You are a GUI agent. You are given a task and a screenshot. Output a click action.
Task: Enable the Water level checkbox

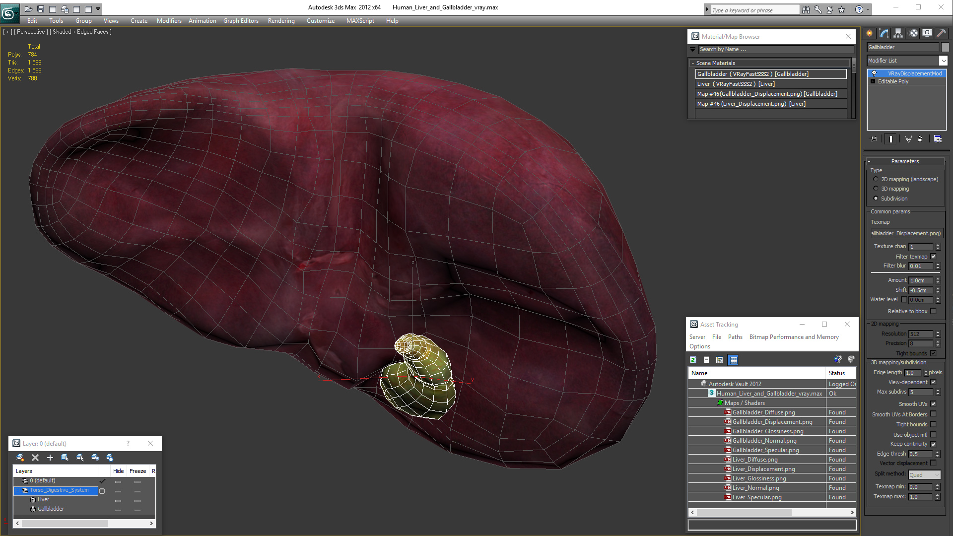click(904, 300)
